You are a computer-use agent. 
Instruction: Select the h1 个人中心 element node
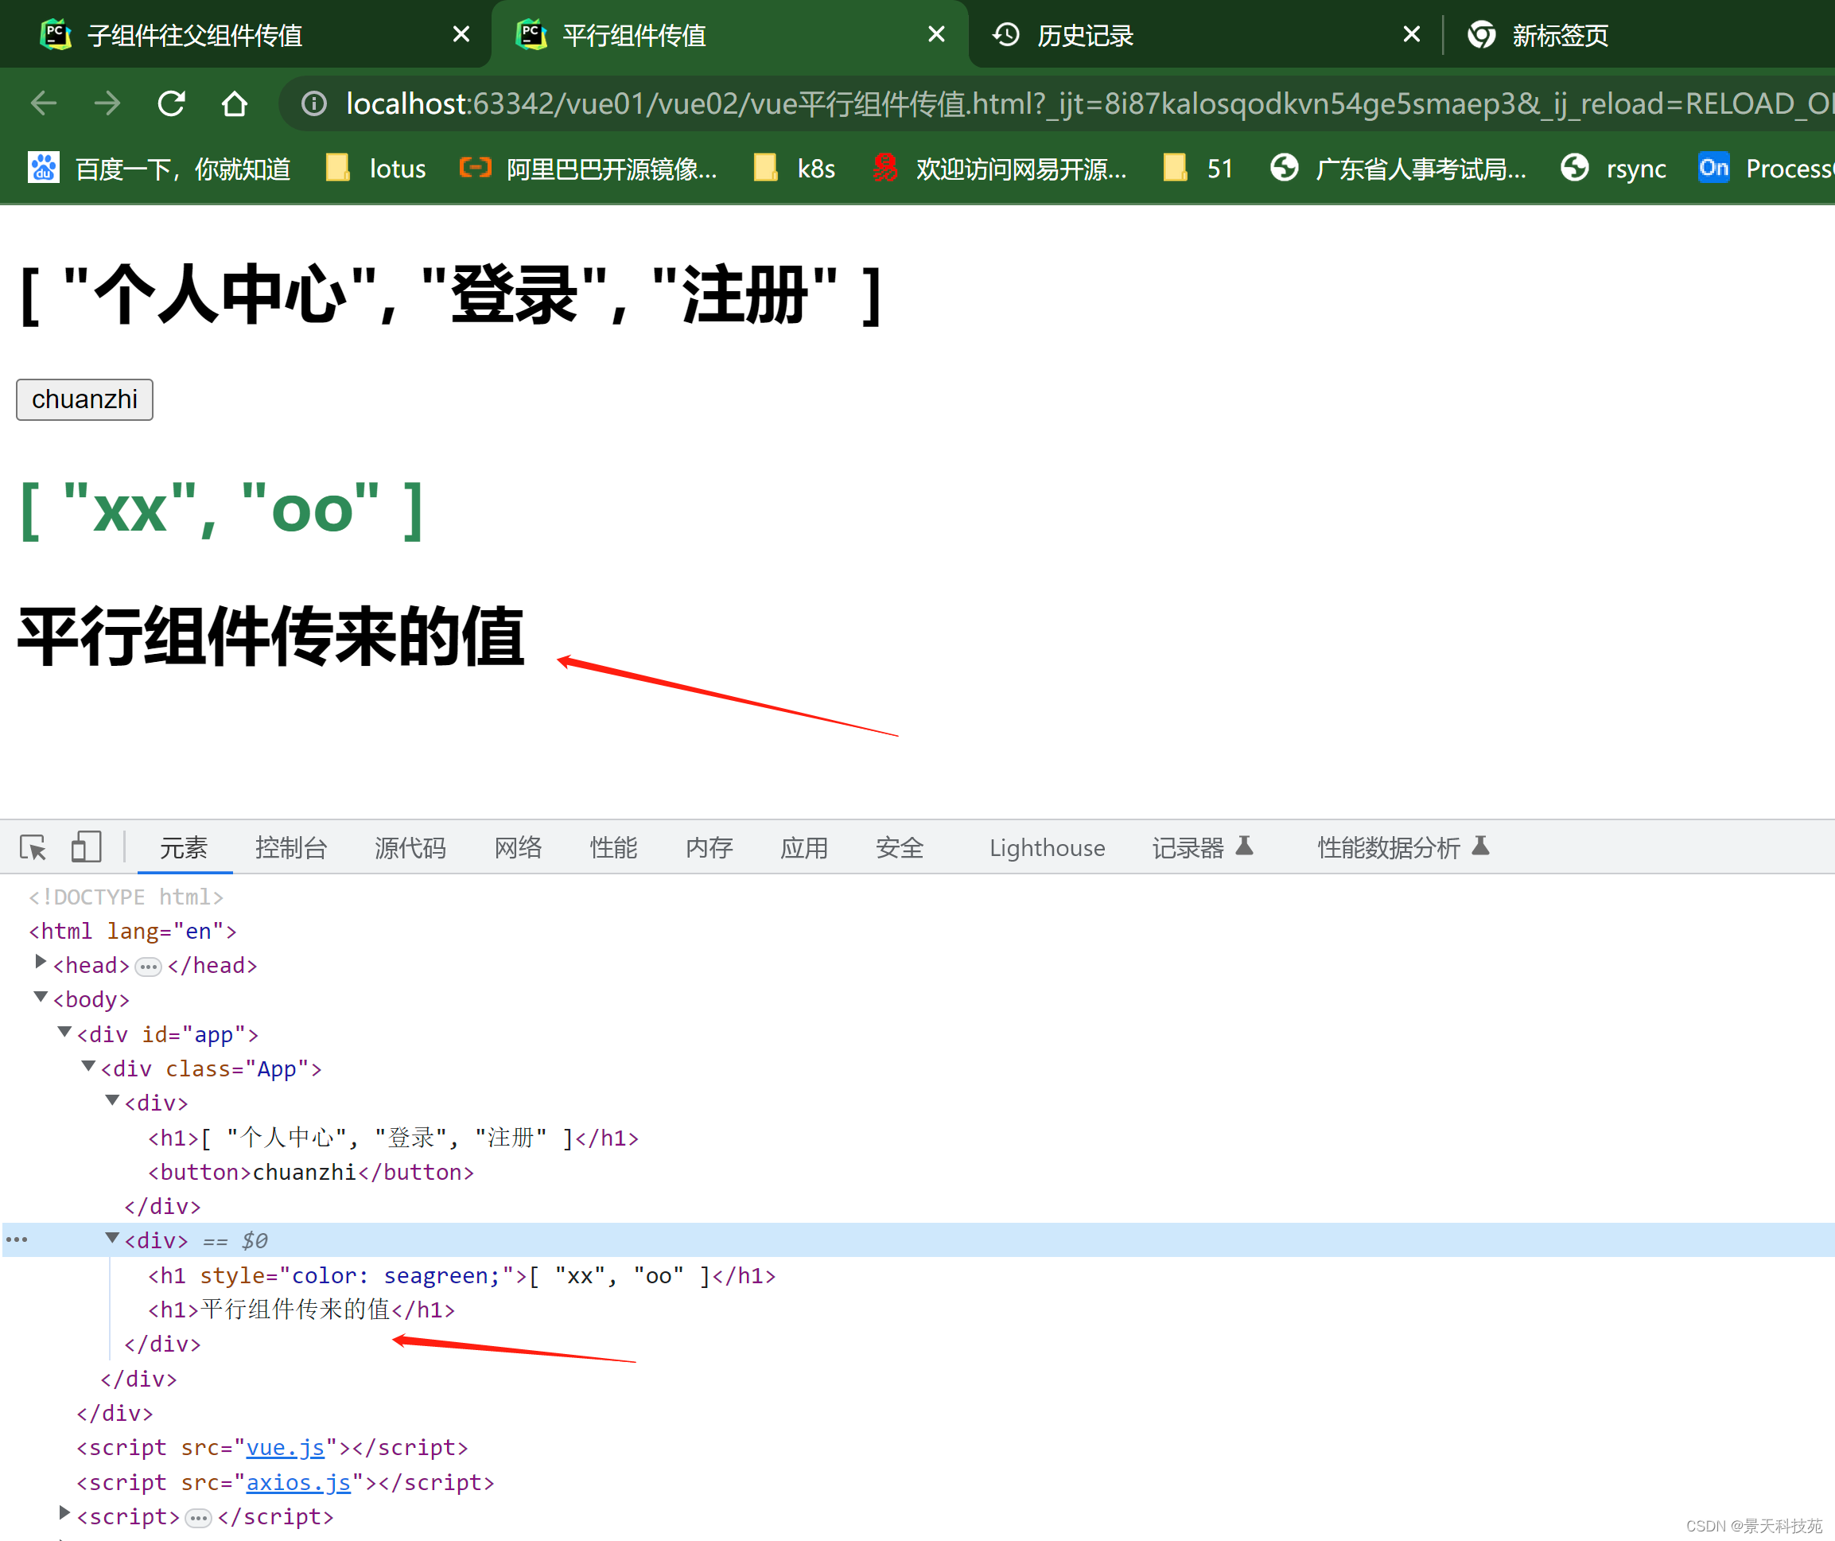pos(393,1137)
